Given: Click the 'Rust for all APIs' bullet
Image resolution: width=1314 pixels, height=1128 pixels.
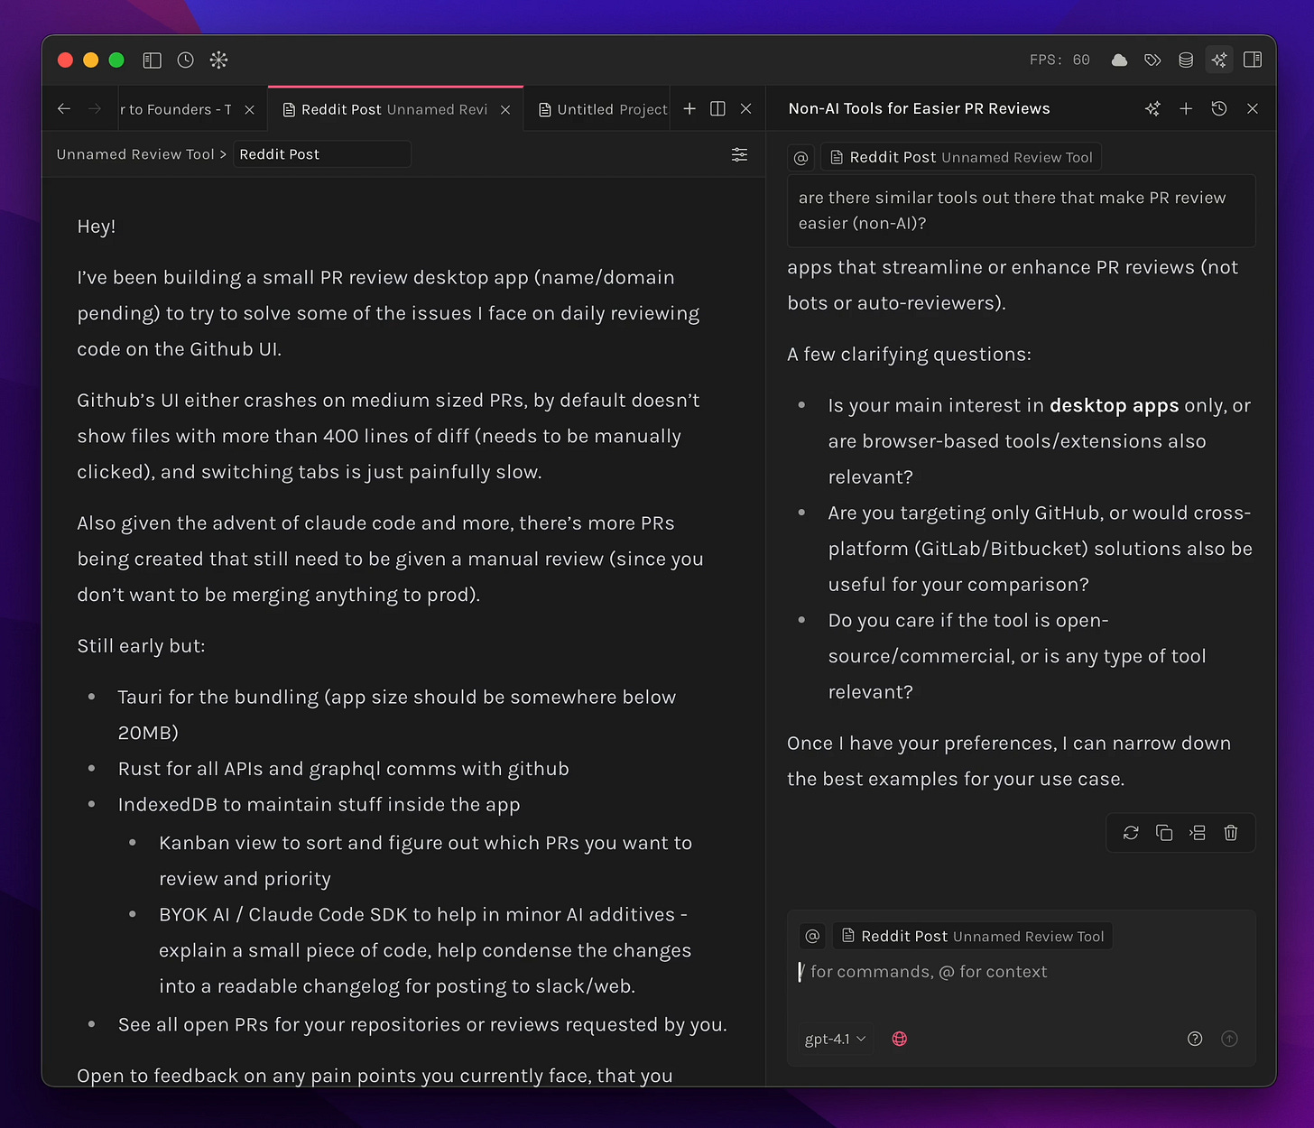Looking at the screenshot, I should click(344, 769).
